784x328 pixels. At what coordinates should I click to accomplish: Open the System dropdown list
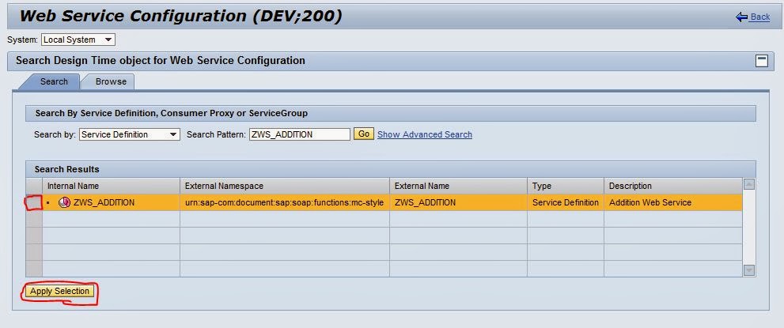pos(108,40)
